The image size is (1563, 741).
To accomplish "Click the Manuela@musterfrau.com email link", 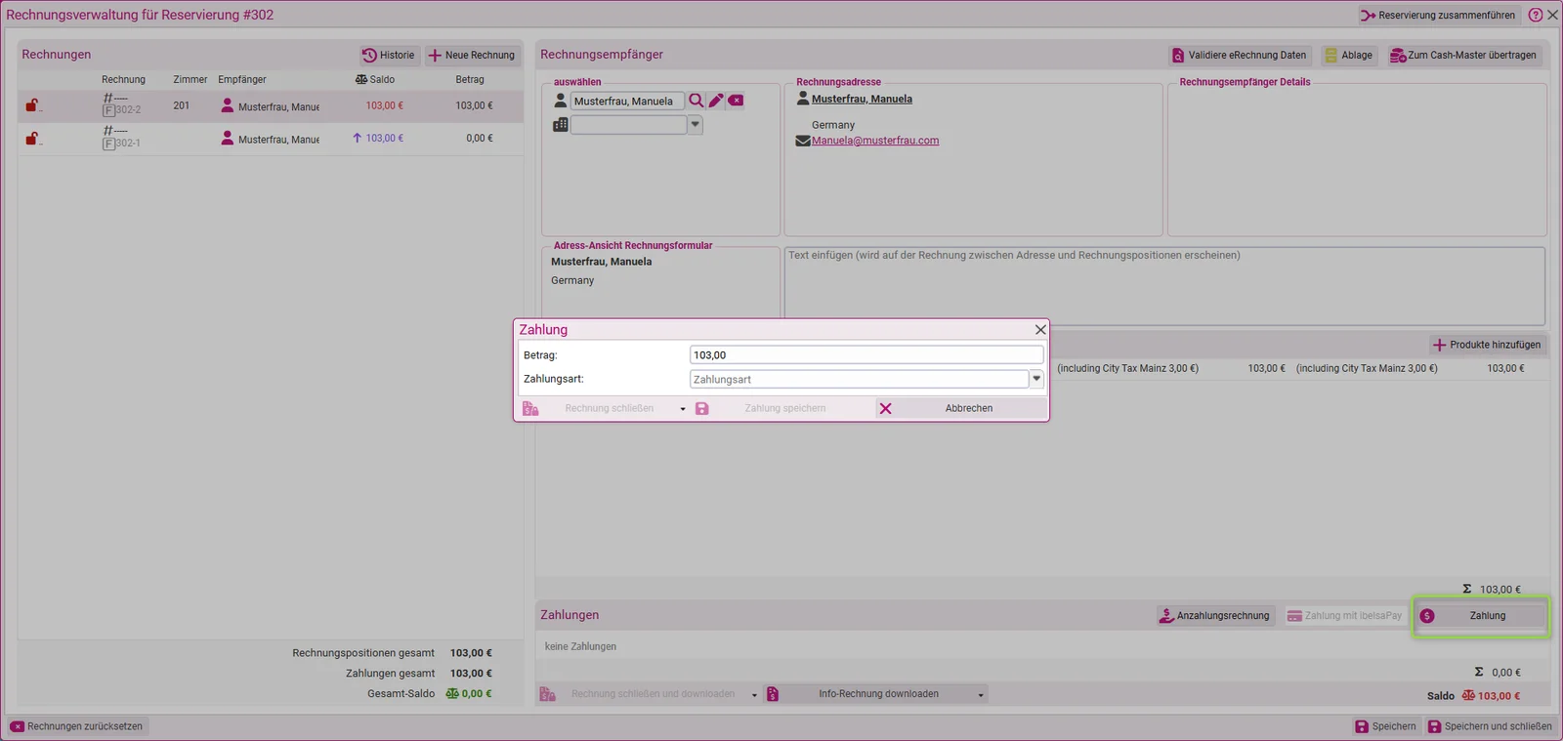I will tap(875, 141).
